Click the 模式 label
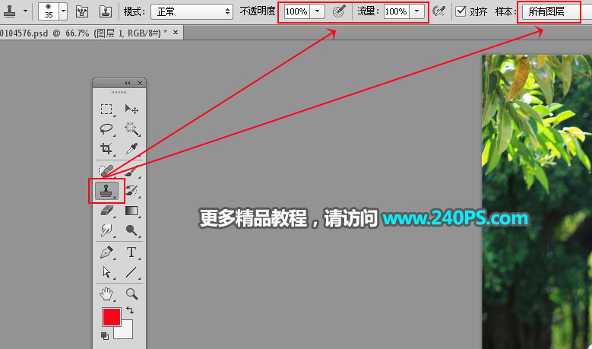Image resolution: width=592 pixels, height=349 pixels. coord(134,11)
